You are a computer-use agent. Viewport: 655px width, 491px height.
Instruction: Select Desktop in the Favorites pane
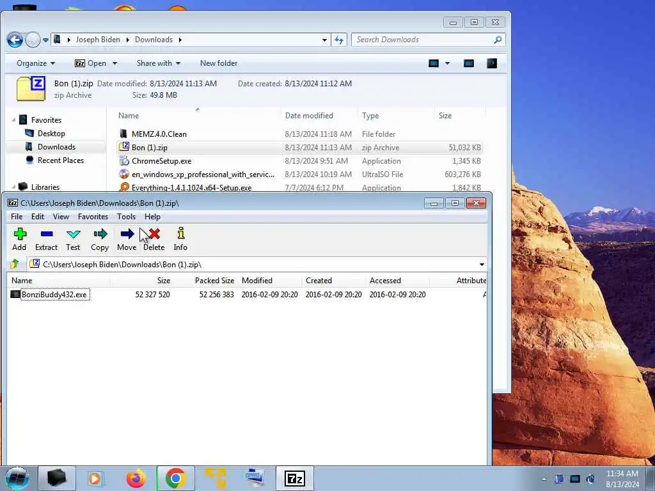(x=51, y=134)
